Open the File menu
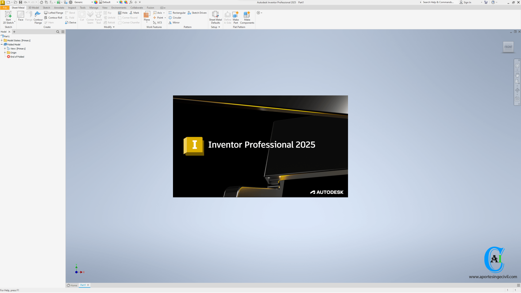This screenshot has width=521, height=293. pyautogui.click(x=4, y=7)
